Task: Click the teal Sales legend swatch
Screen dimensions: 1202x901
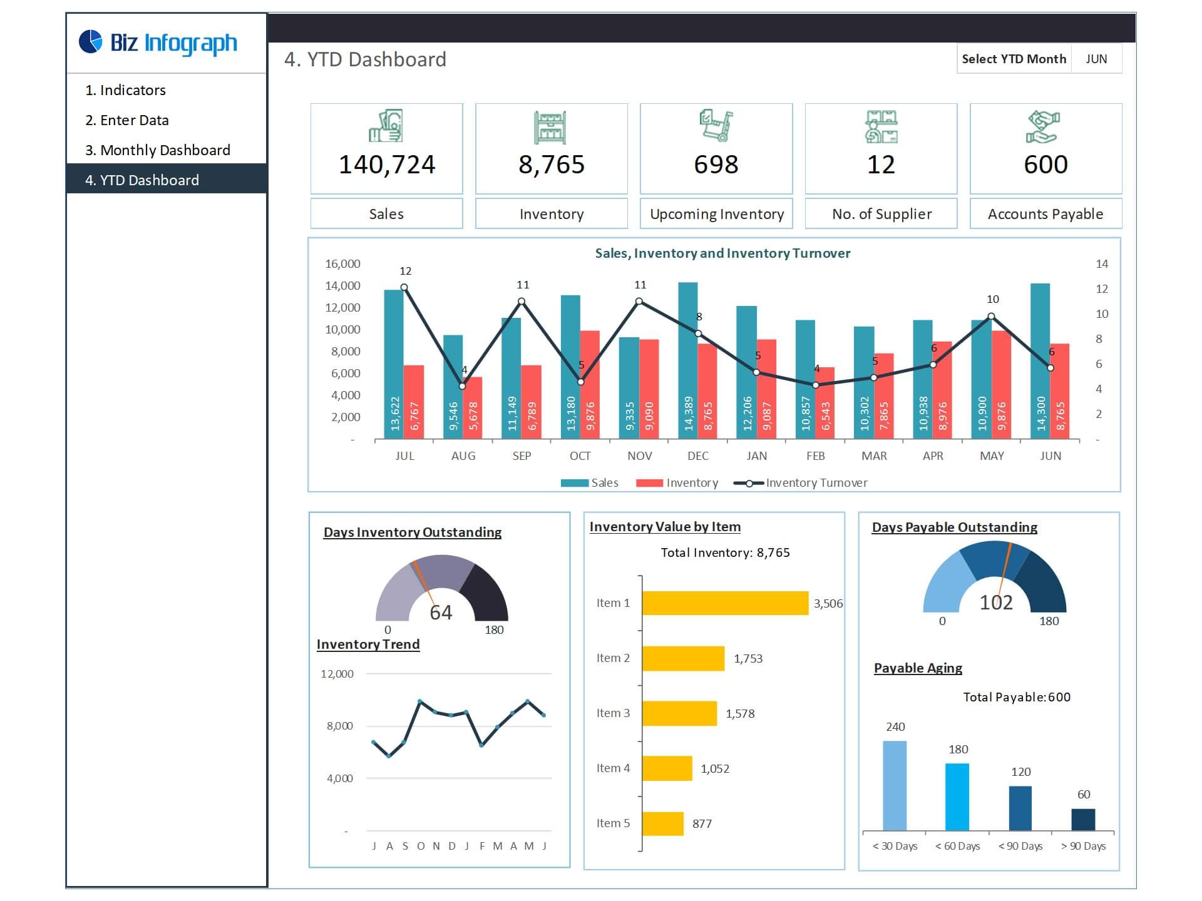Action: point(574,483)
